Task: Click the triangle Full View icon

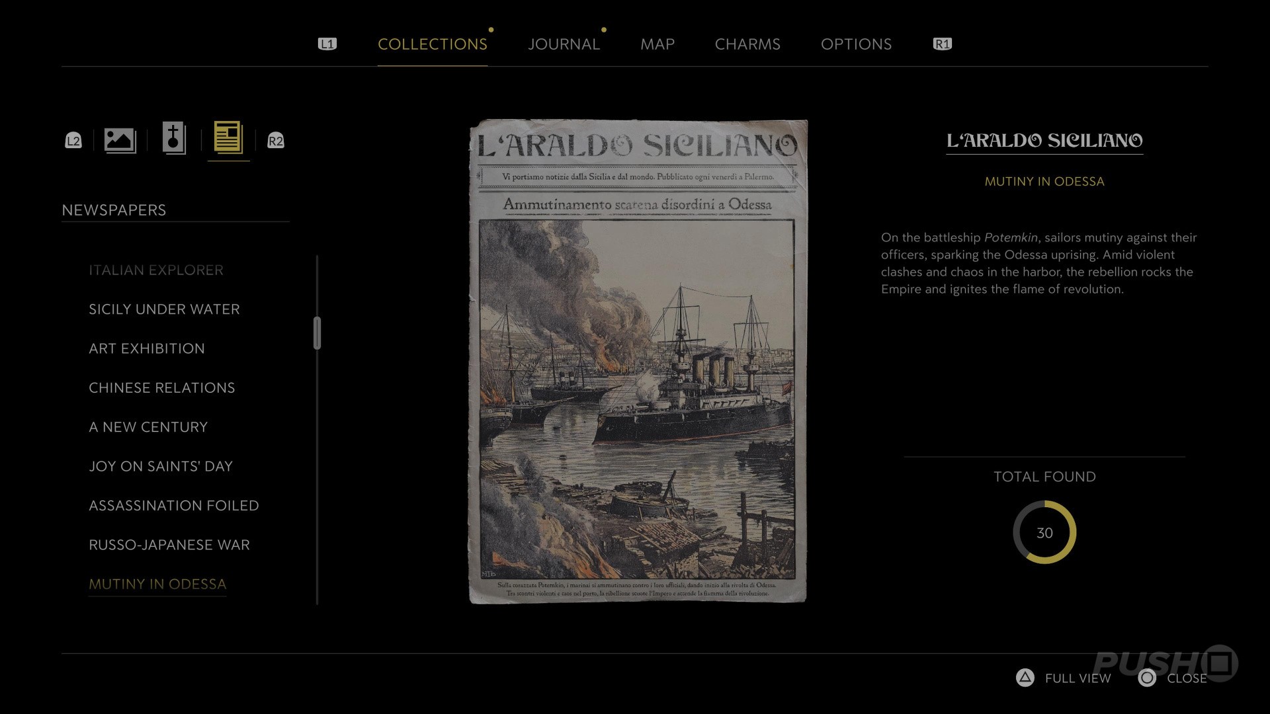Action: point(1025,678)
